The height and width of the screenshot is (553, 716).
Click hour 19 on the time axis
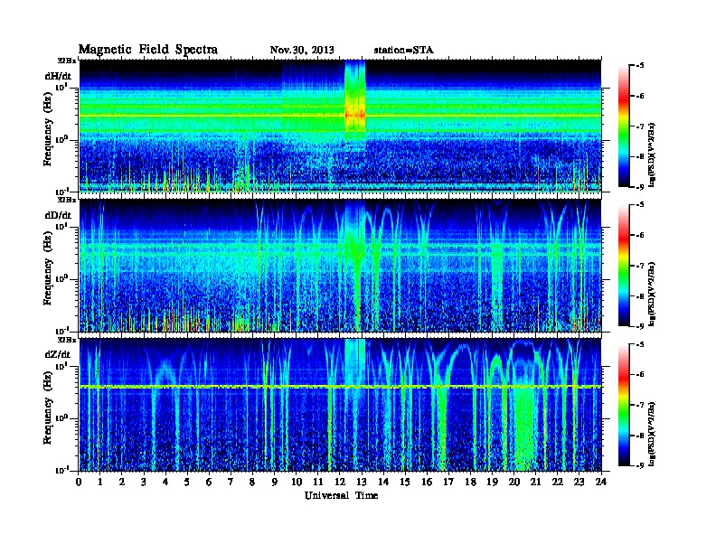pyautogui.click(x=492, y=483)
